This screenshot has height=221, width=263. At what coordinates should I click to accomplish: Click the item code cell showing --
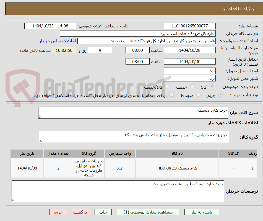[x=233, y=168]
